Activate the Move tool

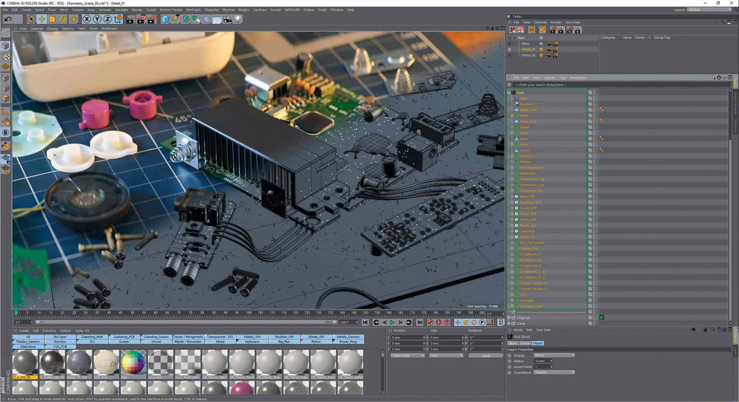click(42, 19)
